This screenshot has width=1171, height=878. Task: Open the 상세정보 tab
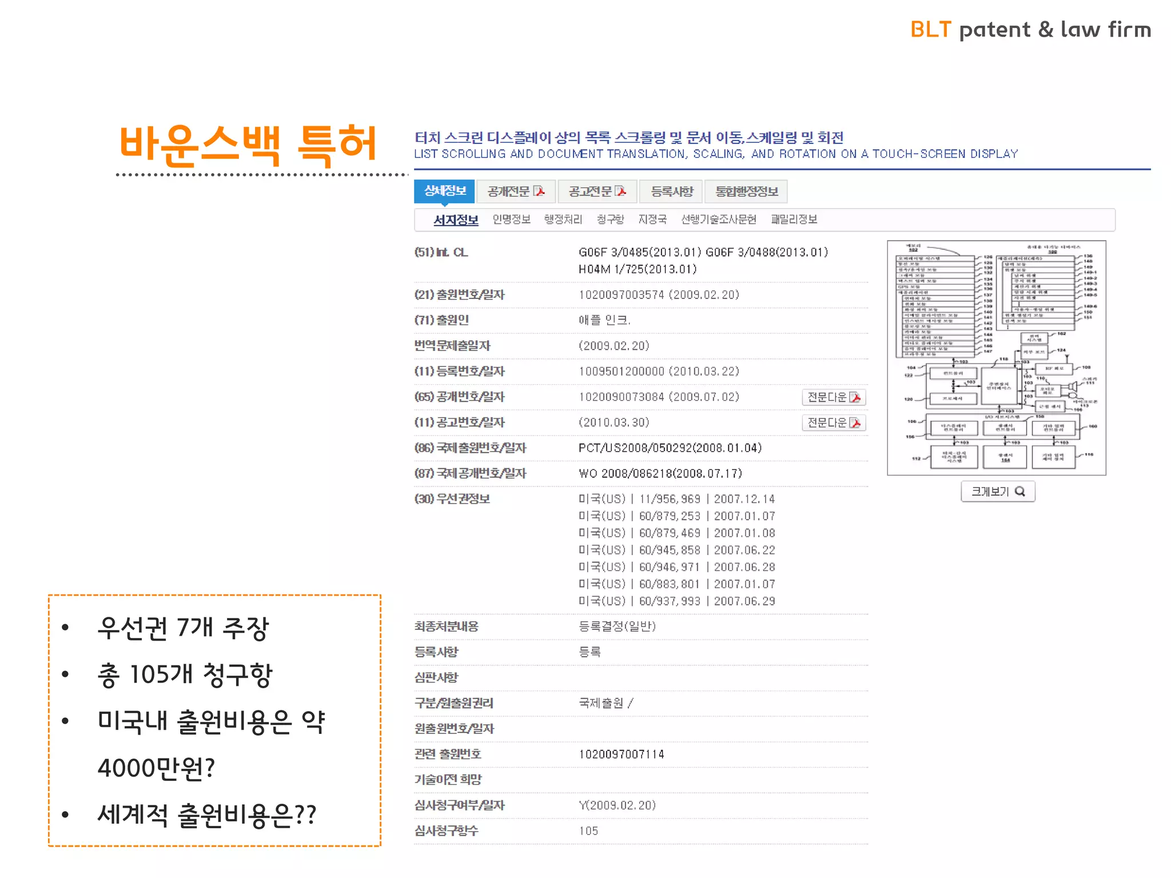point(444,191)
